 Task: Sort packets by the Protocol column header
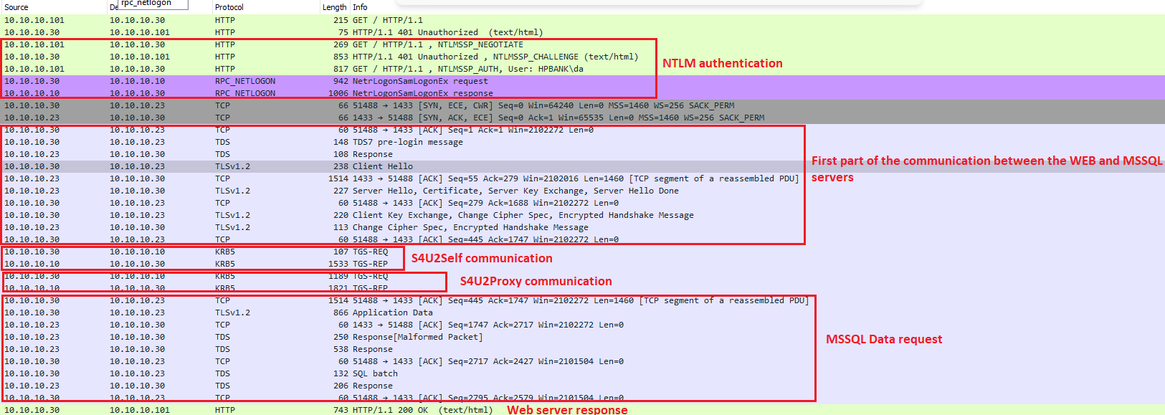(229, 7)
